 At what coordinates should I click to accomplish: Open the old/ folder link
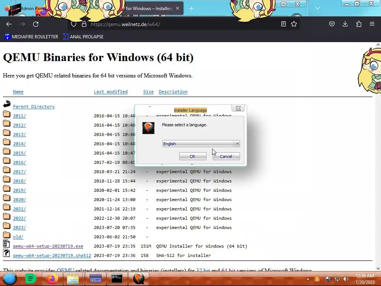click(18, 237)
